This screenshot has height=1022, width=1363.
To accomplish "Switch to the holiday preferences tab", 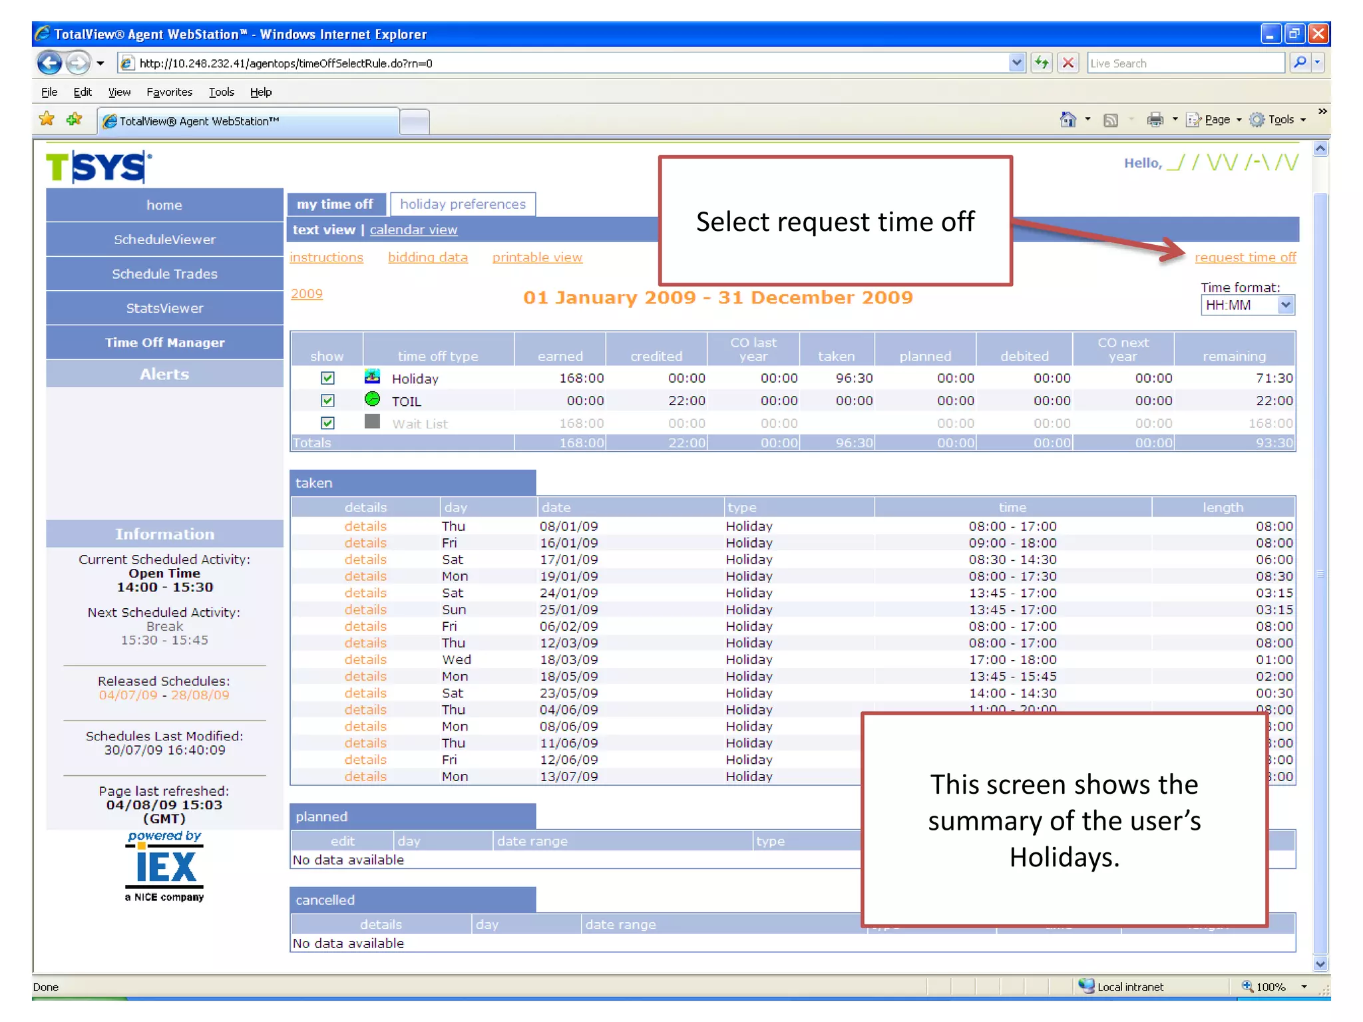I will 463,204.
